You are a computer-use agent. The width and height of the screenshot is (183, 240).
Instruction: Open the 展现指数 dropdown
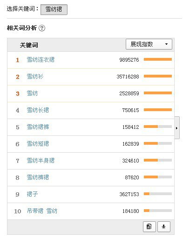pos(149,44)
